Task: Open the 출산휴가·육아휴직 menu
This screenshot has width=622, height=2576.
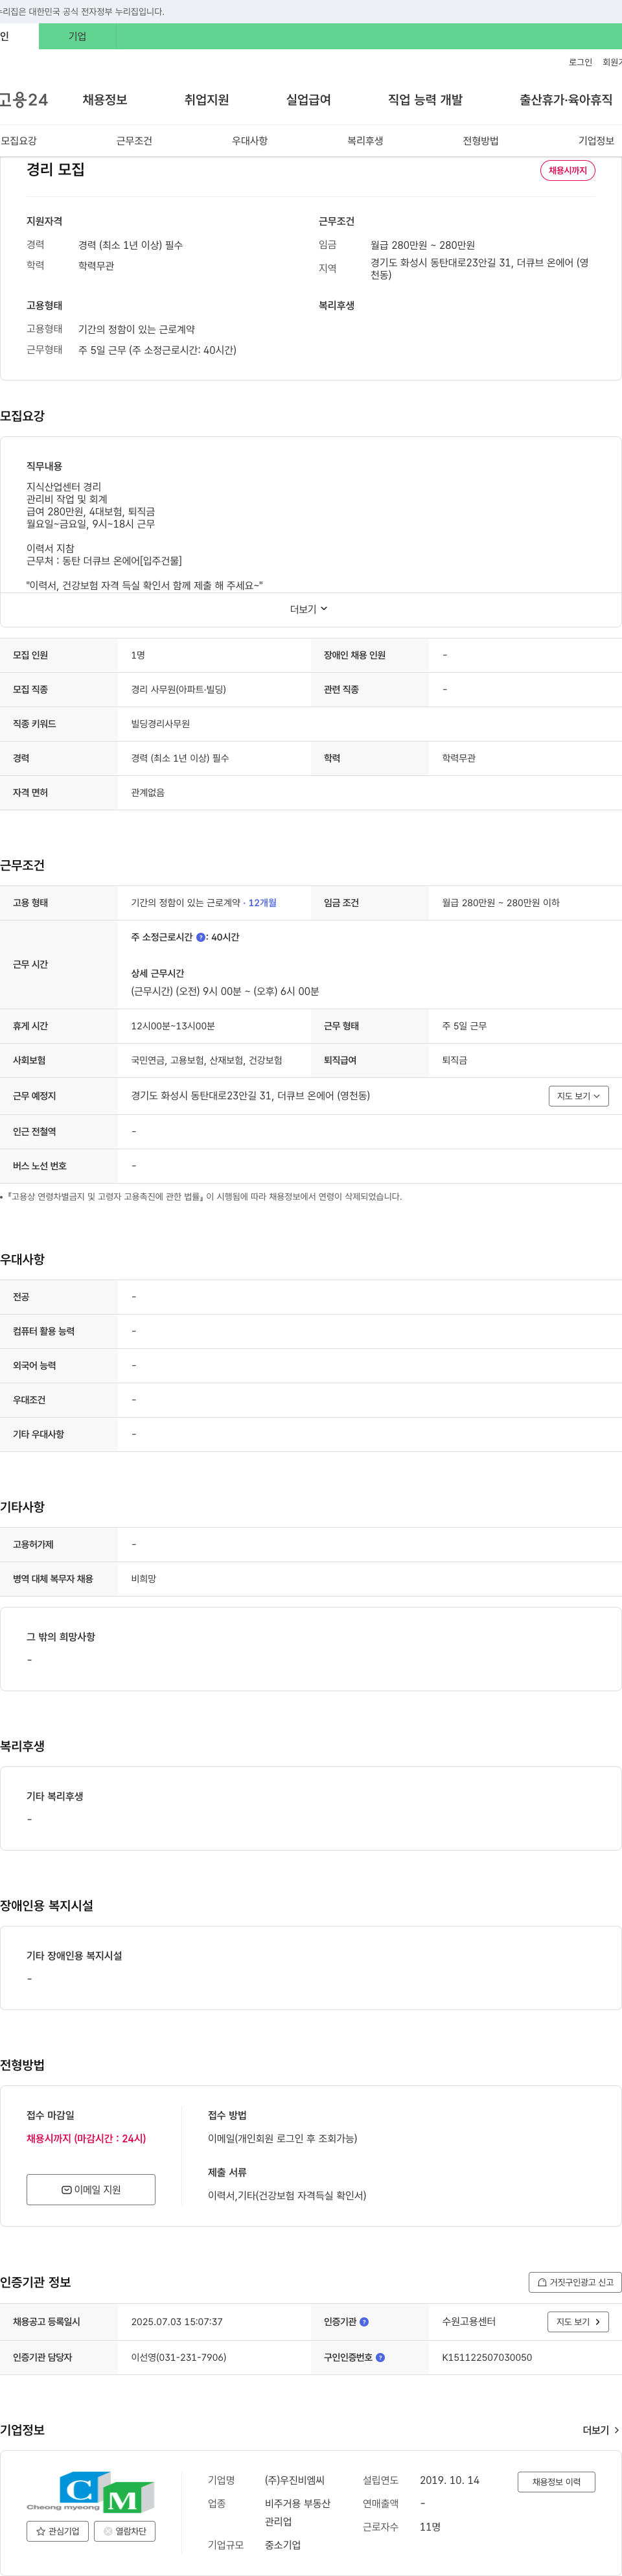Action: point(565,100)
